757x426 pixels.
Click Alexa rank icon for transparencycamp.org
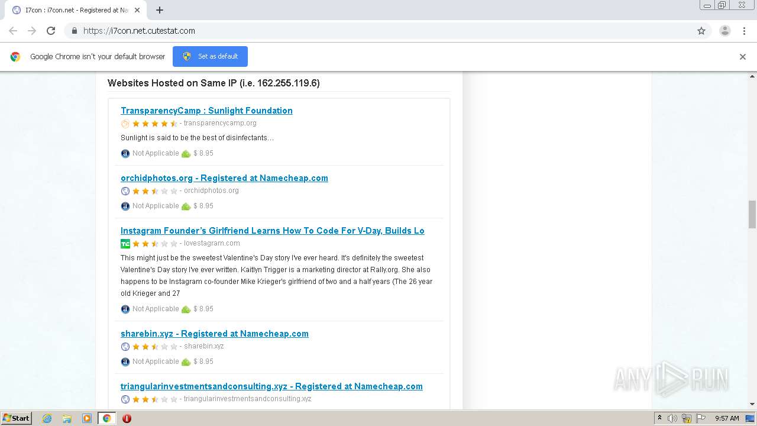[x=125, y=154]
